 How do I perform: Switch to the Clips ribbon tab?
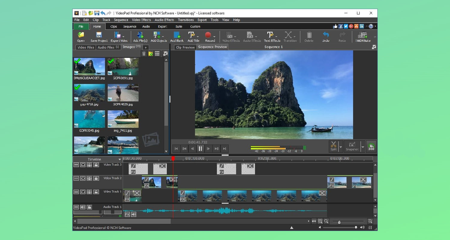(x=114, y=26)
